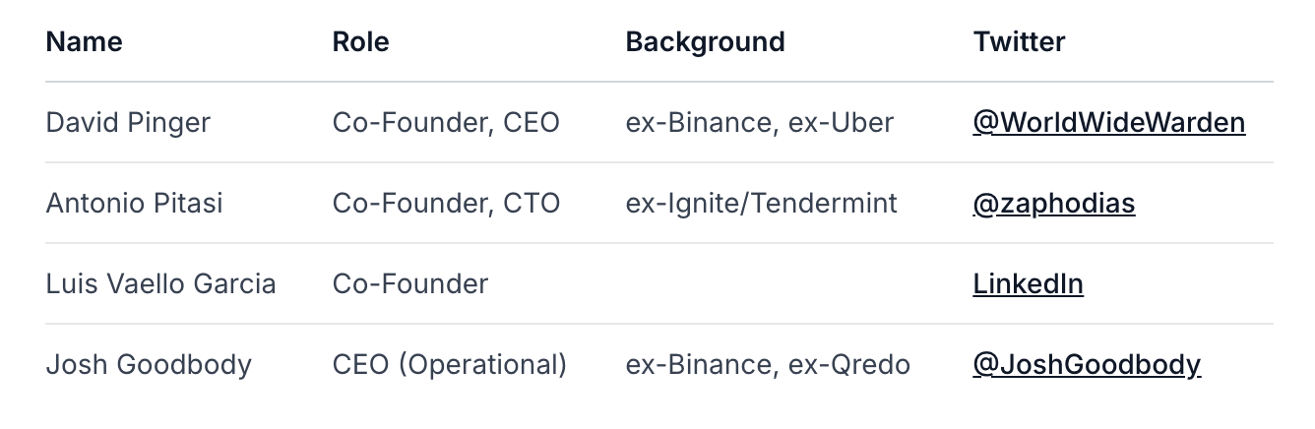The image size is (1315, 429).
Task: Select the Luis Vaello Garcia name cell
Action: tap(160, 284)
